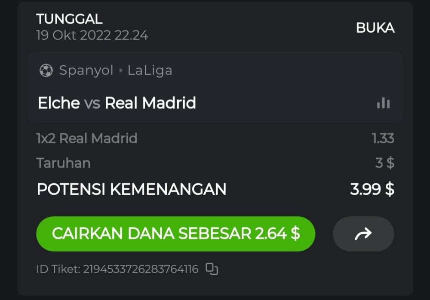Click the 3.99 $ potential winnings

[x=372, y=189]
